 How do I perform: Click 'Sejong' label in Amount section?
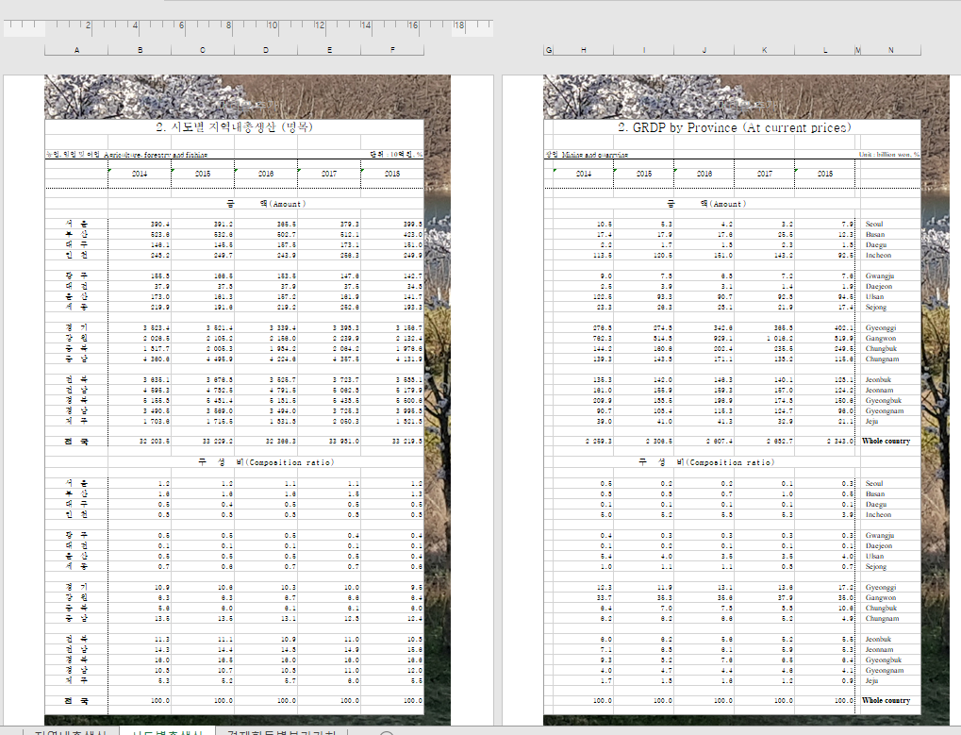[x=876, y=308]
